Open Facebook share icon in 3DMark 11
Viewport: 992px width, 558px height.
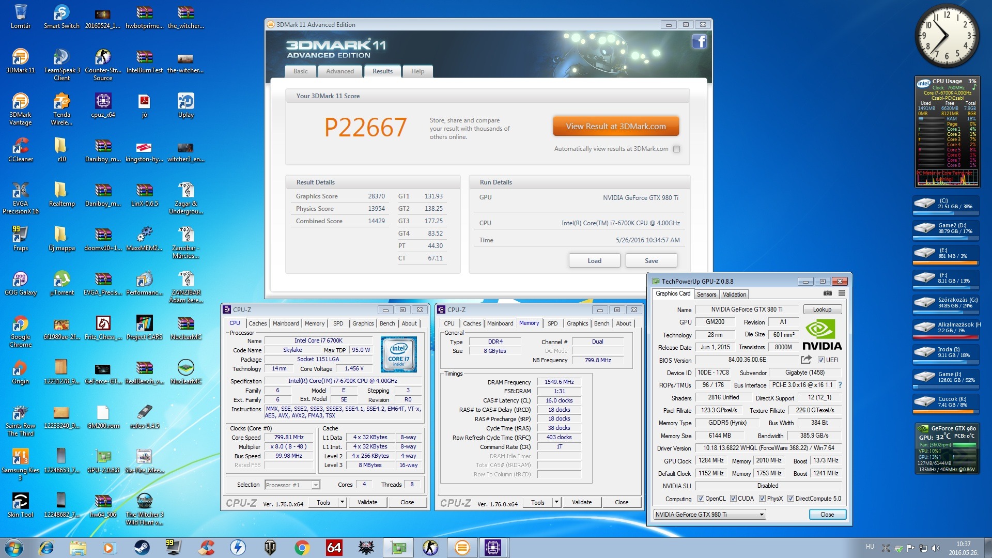(x=699, y=41)
